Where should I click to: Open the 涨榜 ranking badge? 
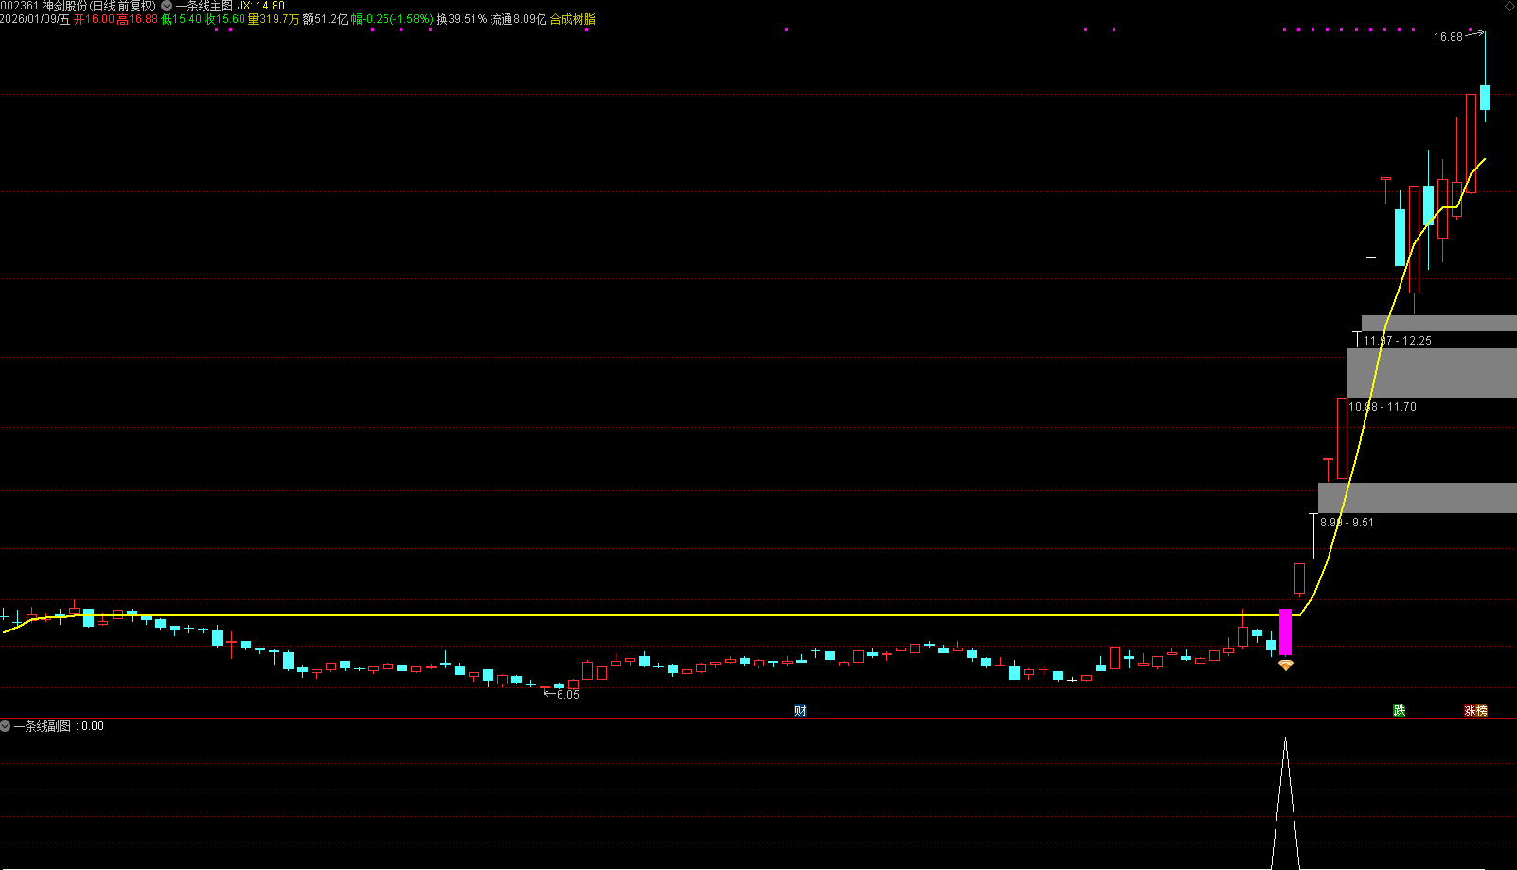click(x=1475, y=711)
